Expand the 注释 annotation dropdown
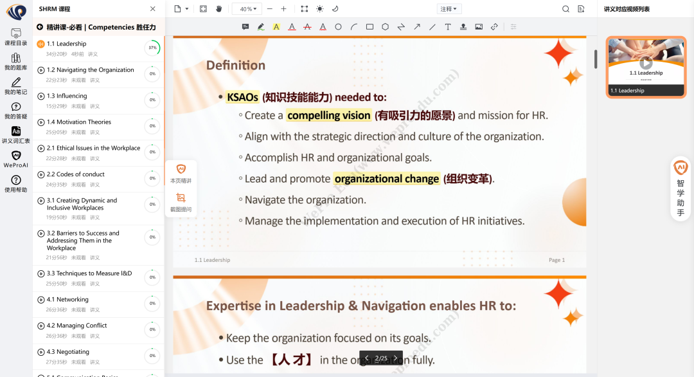This screenshot has width=694, height=377. pos(449,9)
